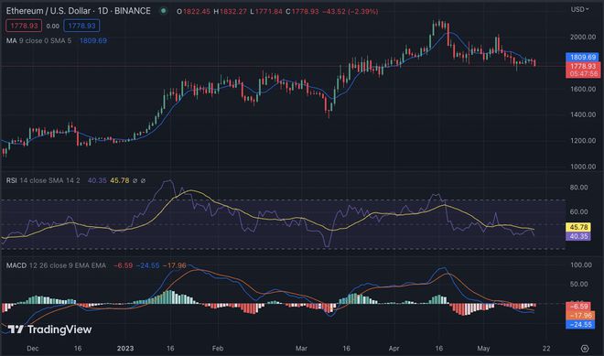Screen dimensions: 604x356
Task: Click the blue buy price 1778.93 box
Action: 81,26
